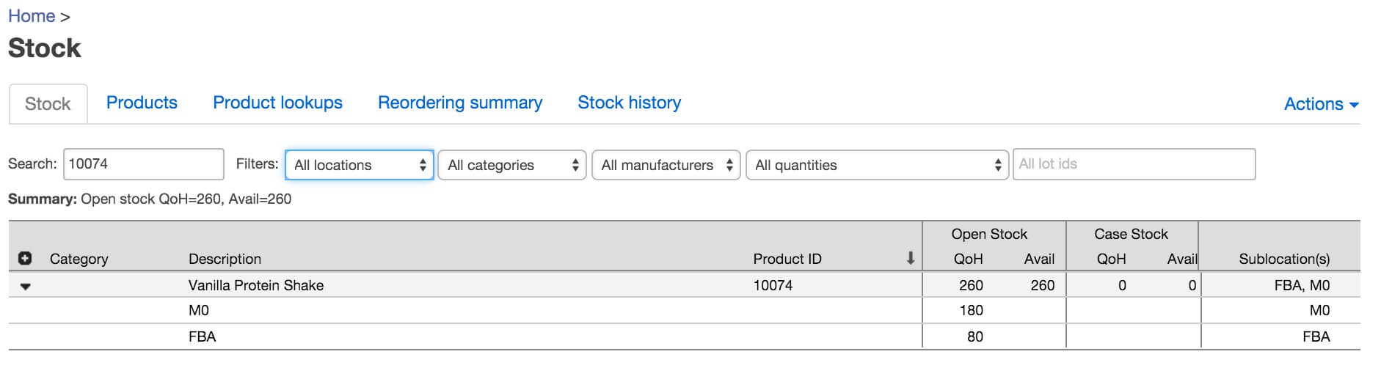Select the M0 sublocation row
The width and height of the screenshot is (1381, 368).
pos(684,311)
